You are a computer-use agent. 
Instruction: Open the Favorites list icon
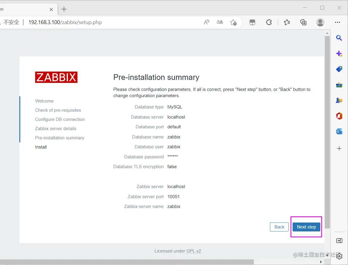(x=287, y=22)
